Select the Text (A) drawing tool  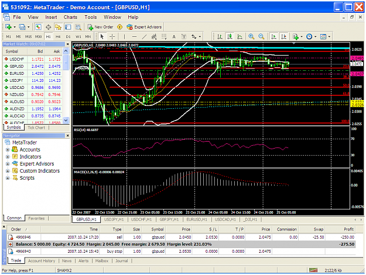coord(174,37)
